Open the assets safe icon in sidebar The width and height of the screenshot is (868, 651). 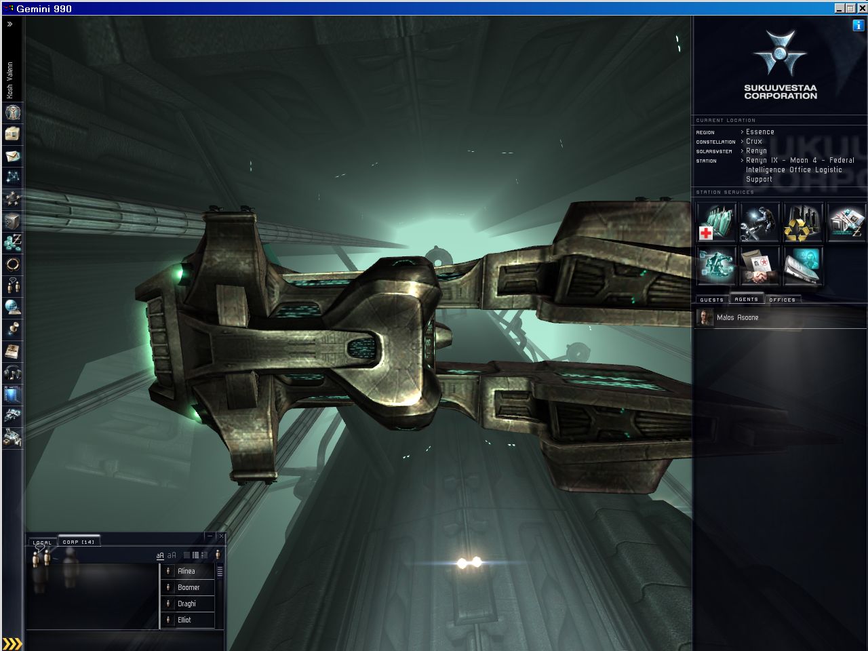click(x=12, y=220)
